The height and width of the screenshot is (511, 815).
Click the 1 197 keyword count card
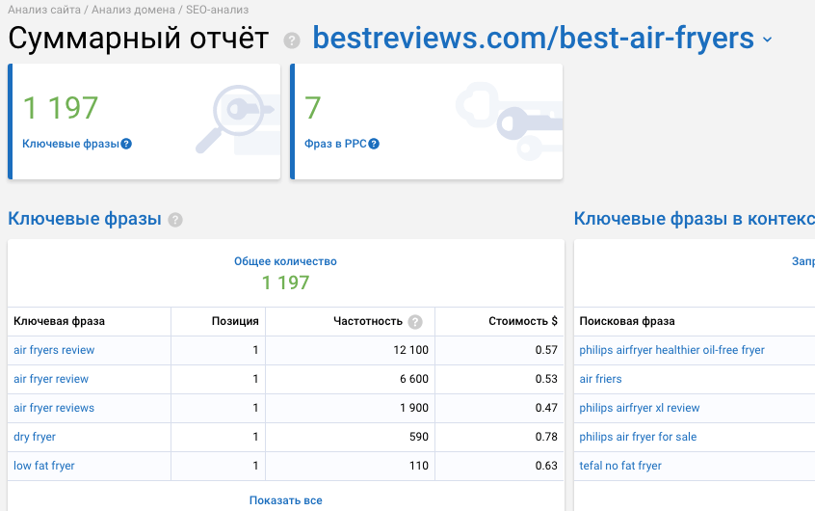coord(144,121)
